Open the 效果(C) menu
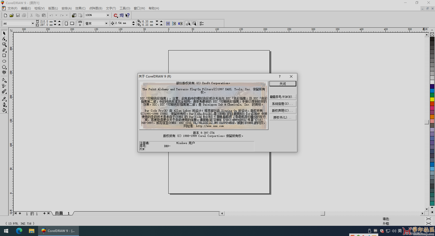 pos(80,8)
